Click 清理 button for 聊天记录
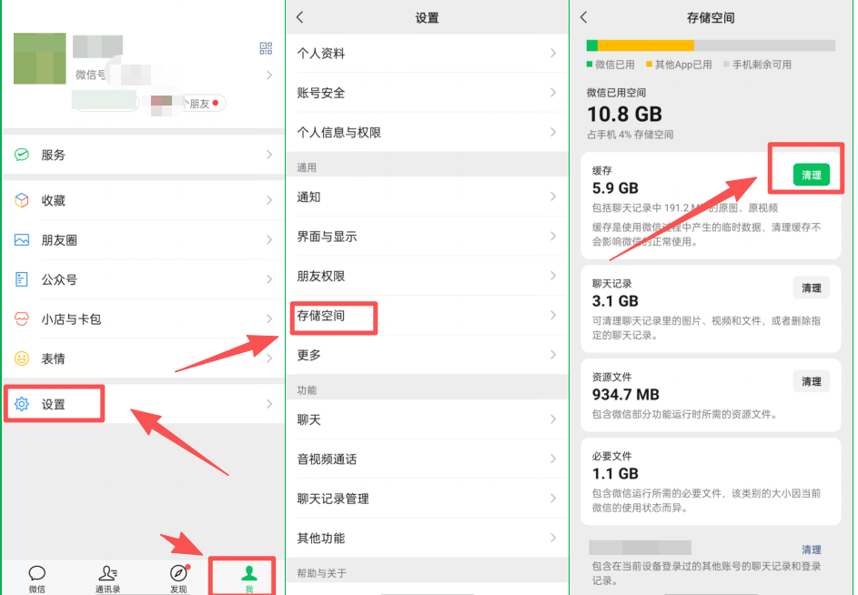Viewport: 858px width, 595px height. 811,287
